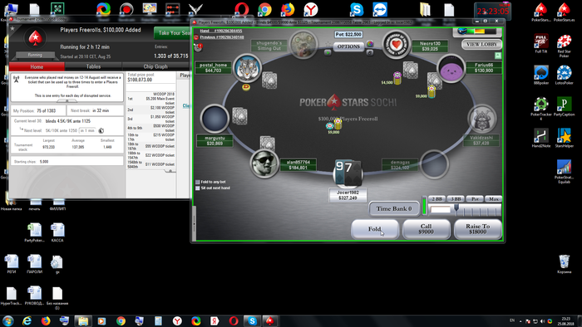Select the 3 BB bet size
Image resolution: width=582 pixels, height=327 pixels.
[x=456, y=199]
